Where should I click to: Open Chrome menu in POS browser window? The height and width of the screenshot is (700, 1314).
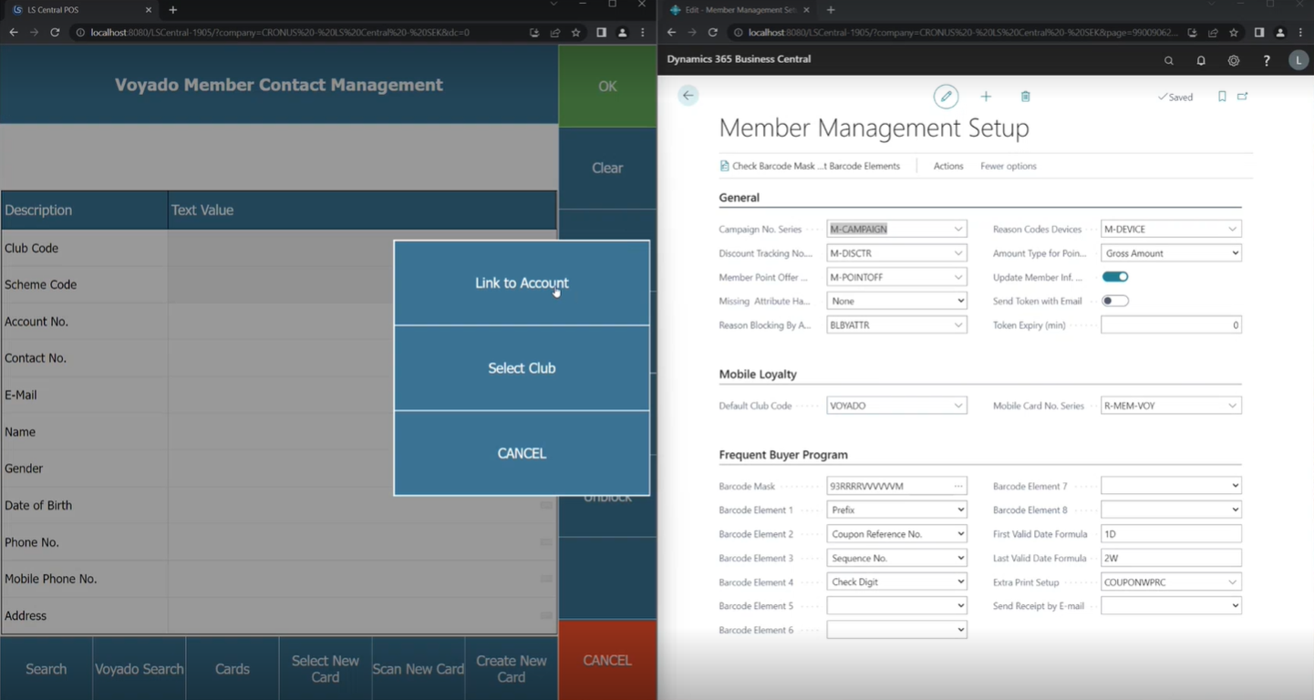(643, 33)
